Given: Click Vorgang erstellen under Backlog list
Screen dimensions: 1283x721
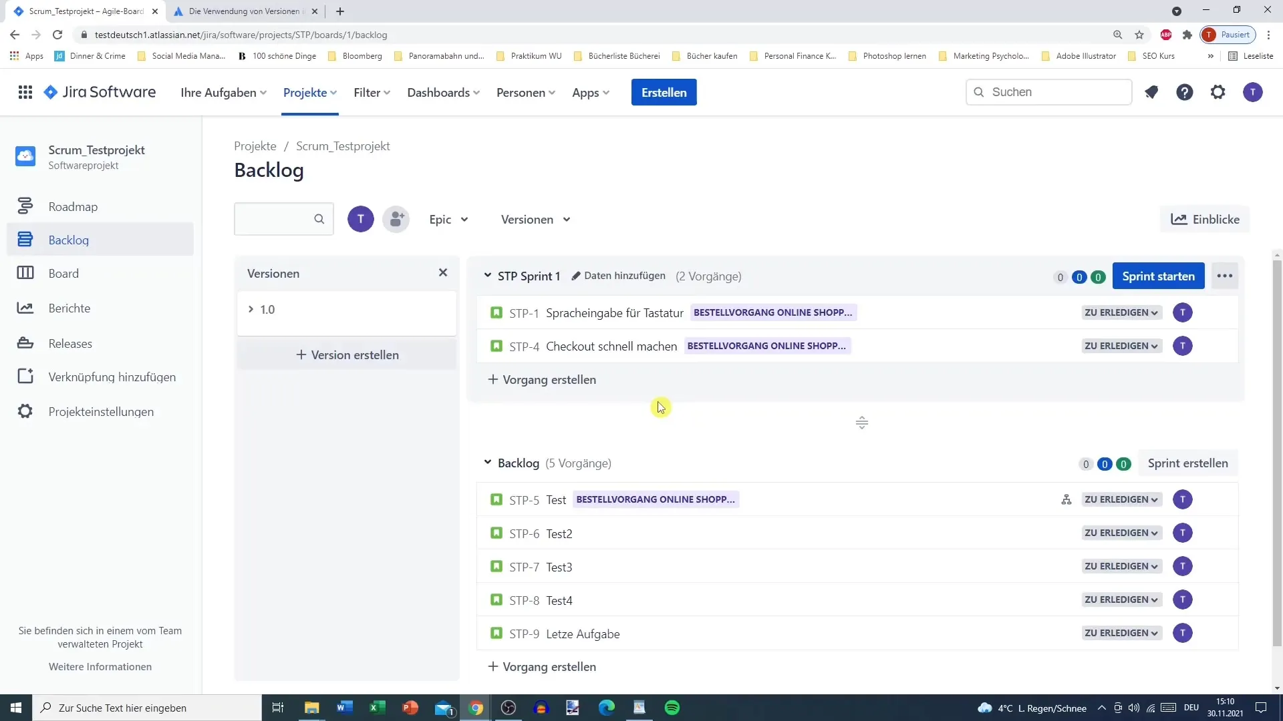Looking at the screenshot, I should tap(542, 666).
